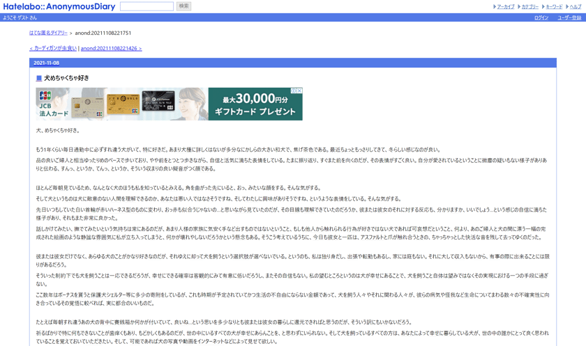
Task: Click paragraph starting 彼または彼女だけでなく
Action: tap(292, 260)
